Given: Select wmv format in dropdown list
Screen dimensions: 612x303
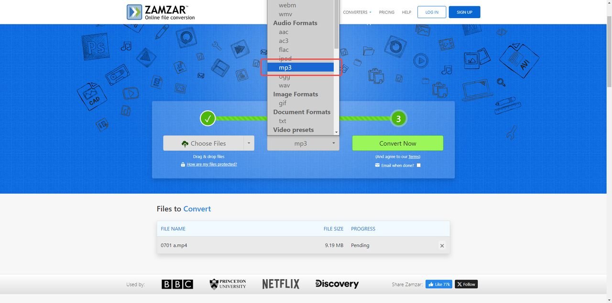Looking at the screenshot, I should tap(285, 14).
